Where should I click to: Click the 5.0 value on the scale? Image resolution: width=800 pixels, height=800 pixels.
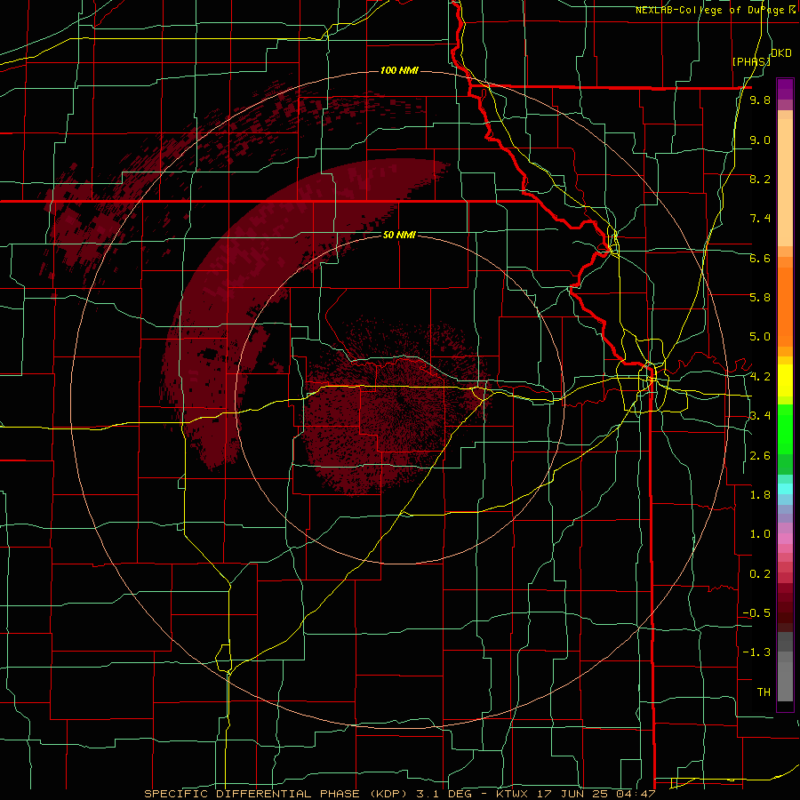760,337
